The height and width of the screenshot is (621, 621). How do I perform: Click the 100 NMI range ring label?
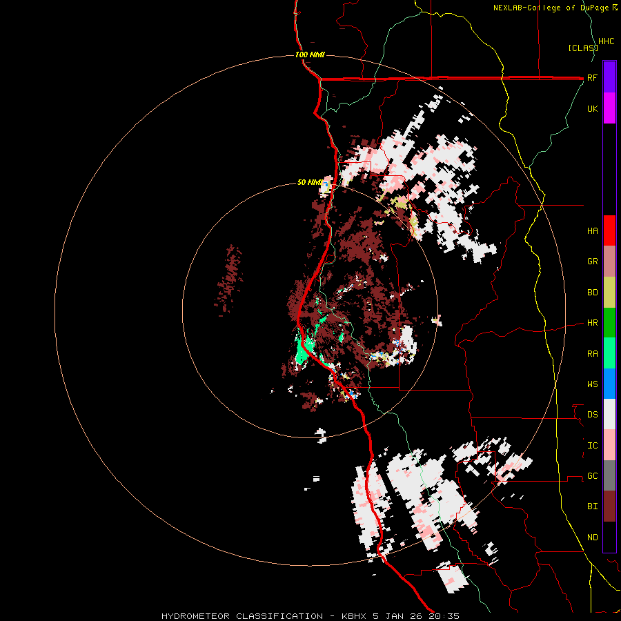pos(310,55)
